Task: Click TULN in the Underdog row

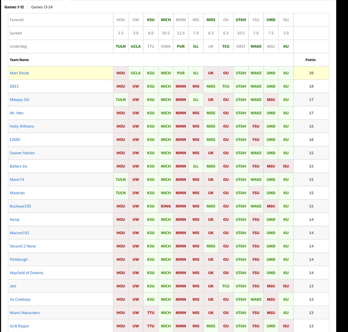Action: [121, 46]
